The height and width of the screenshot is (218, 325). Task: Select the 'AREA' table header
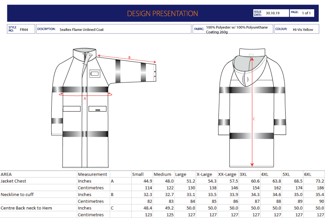[6, 174]
